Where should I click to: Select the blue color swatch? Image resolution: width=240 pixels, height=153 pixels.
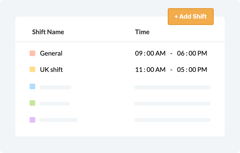coord(32,86)
